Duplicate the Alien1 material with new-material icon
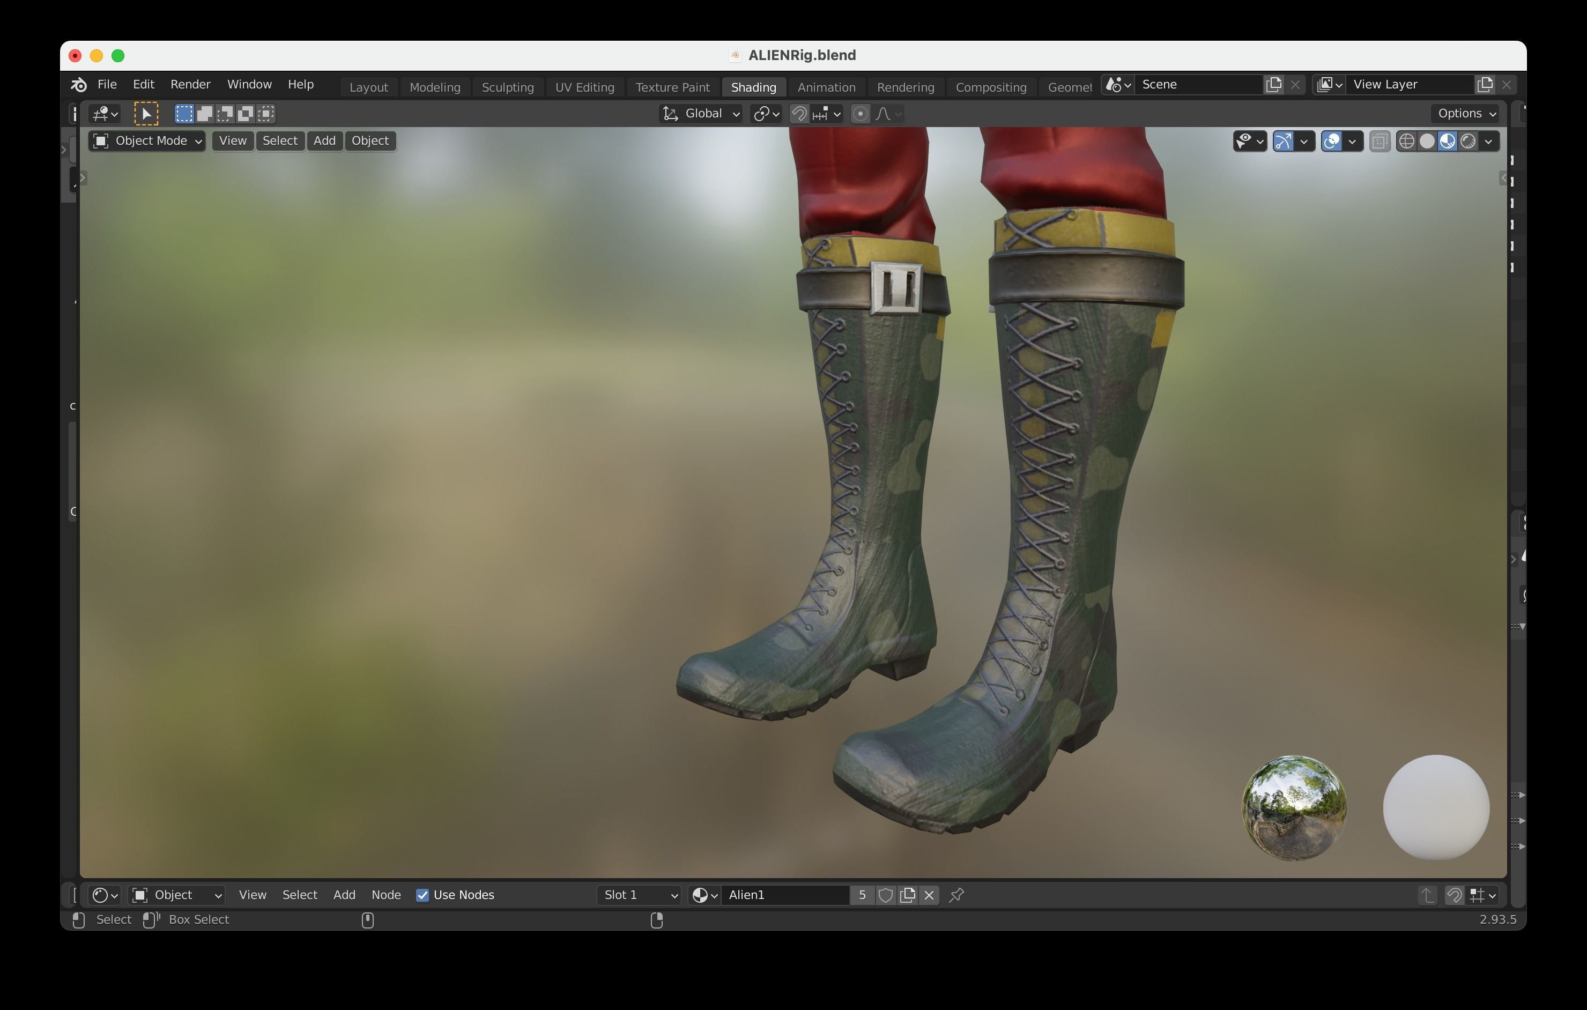Image resolution: width=1587 pixels, height=1010 pixels. pyautogui.click(x=908, y=895)
